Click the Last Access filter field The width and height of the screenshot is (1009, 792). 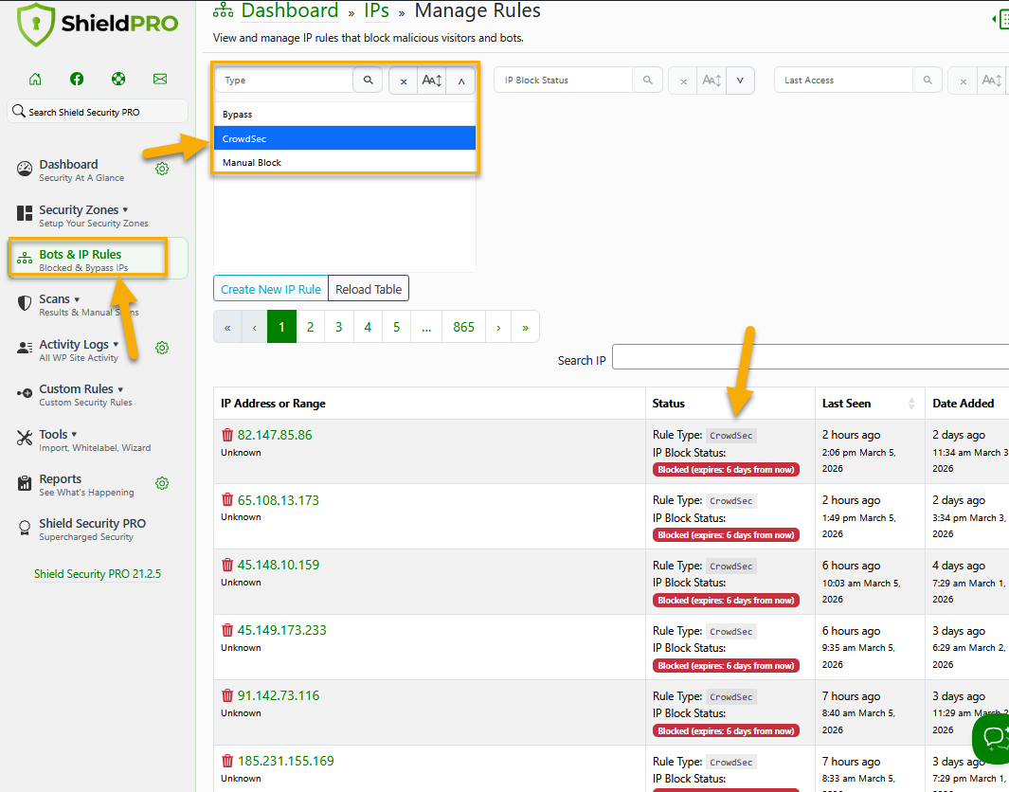843,81
